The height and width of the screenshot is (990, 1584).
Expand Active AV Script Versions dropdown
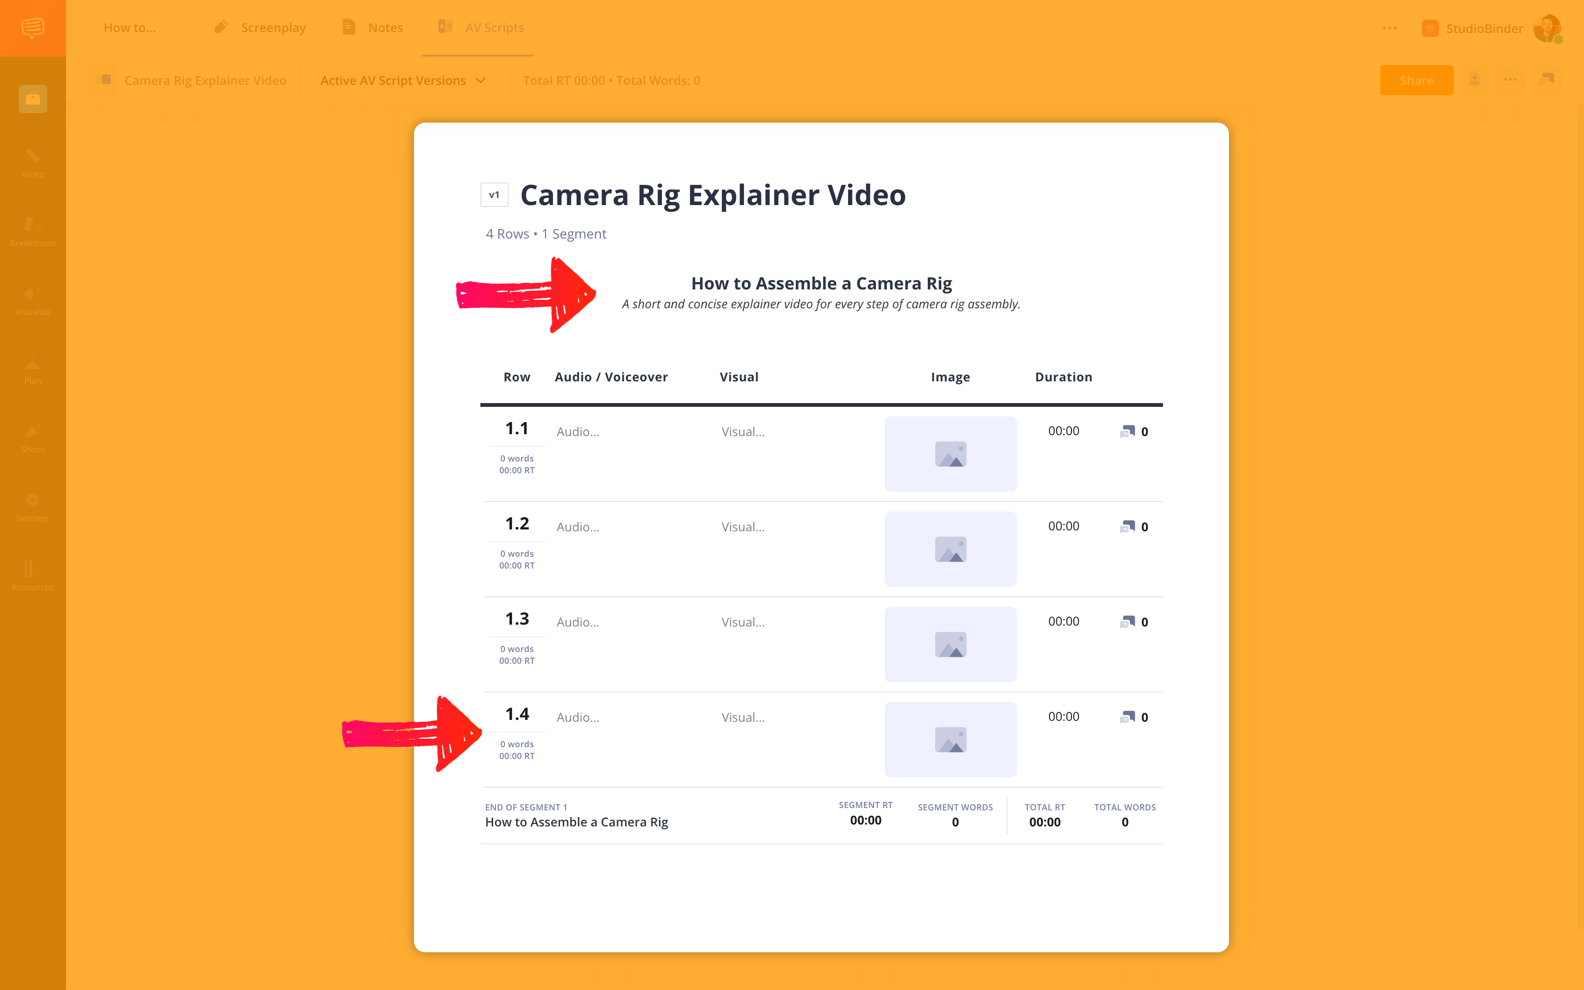(404, 80)
